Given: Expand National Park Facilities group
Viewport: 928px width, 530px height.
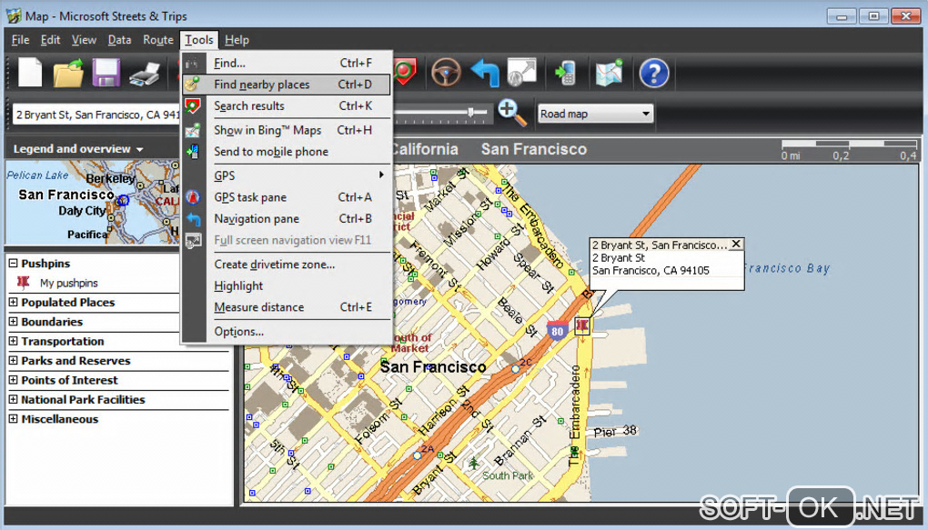Looking at the screenshot, I should (13, 399).
